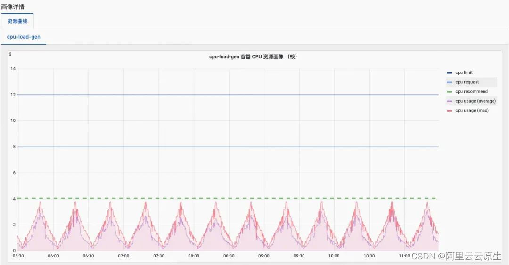Click the 10:00 time axis label
The image size is (509, 265).
click(x=334, y=256)
